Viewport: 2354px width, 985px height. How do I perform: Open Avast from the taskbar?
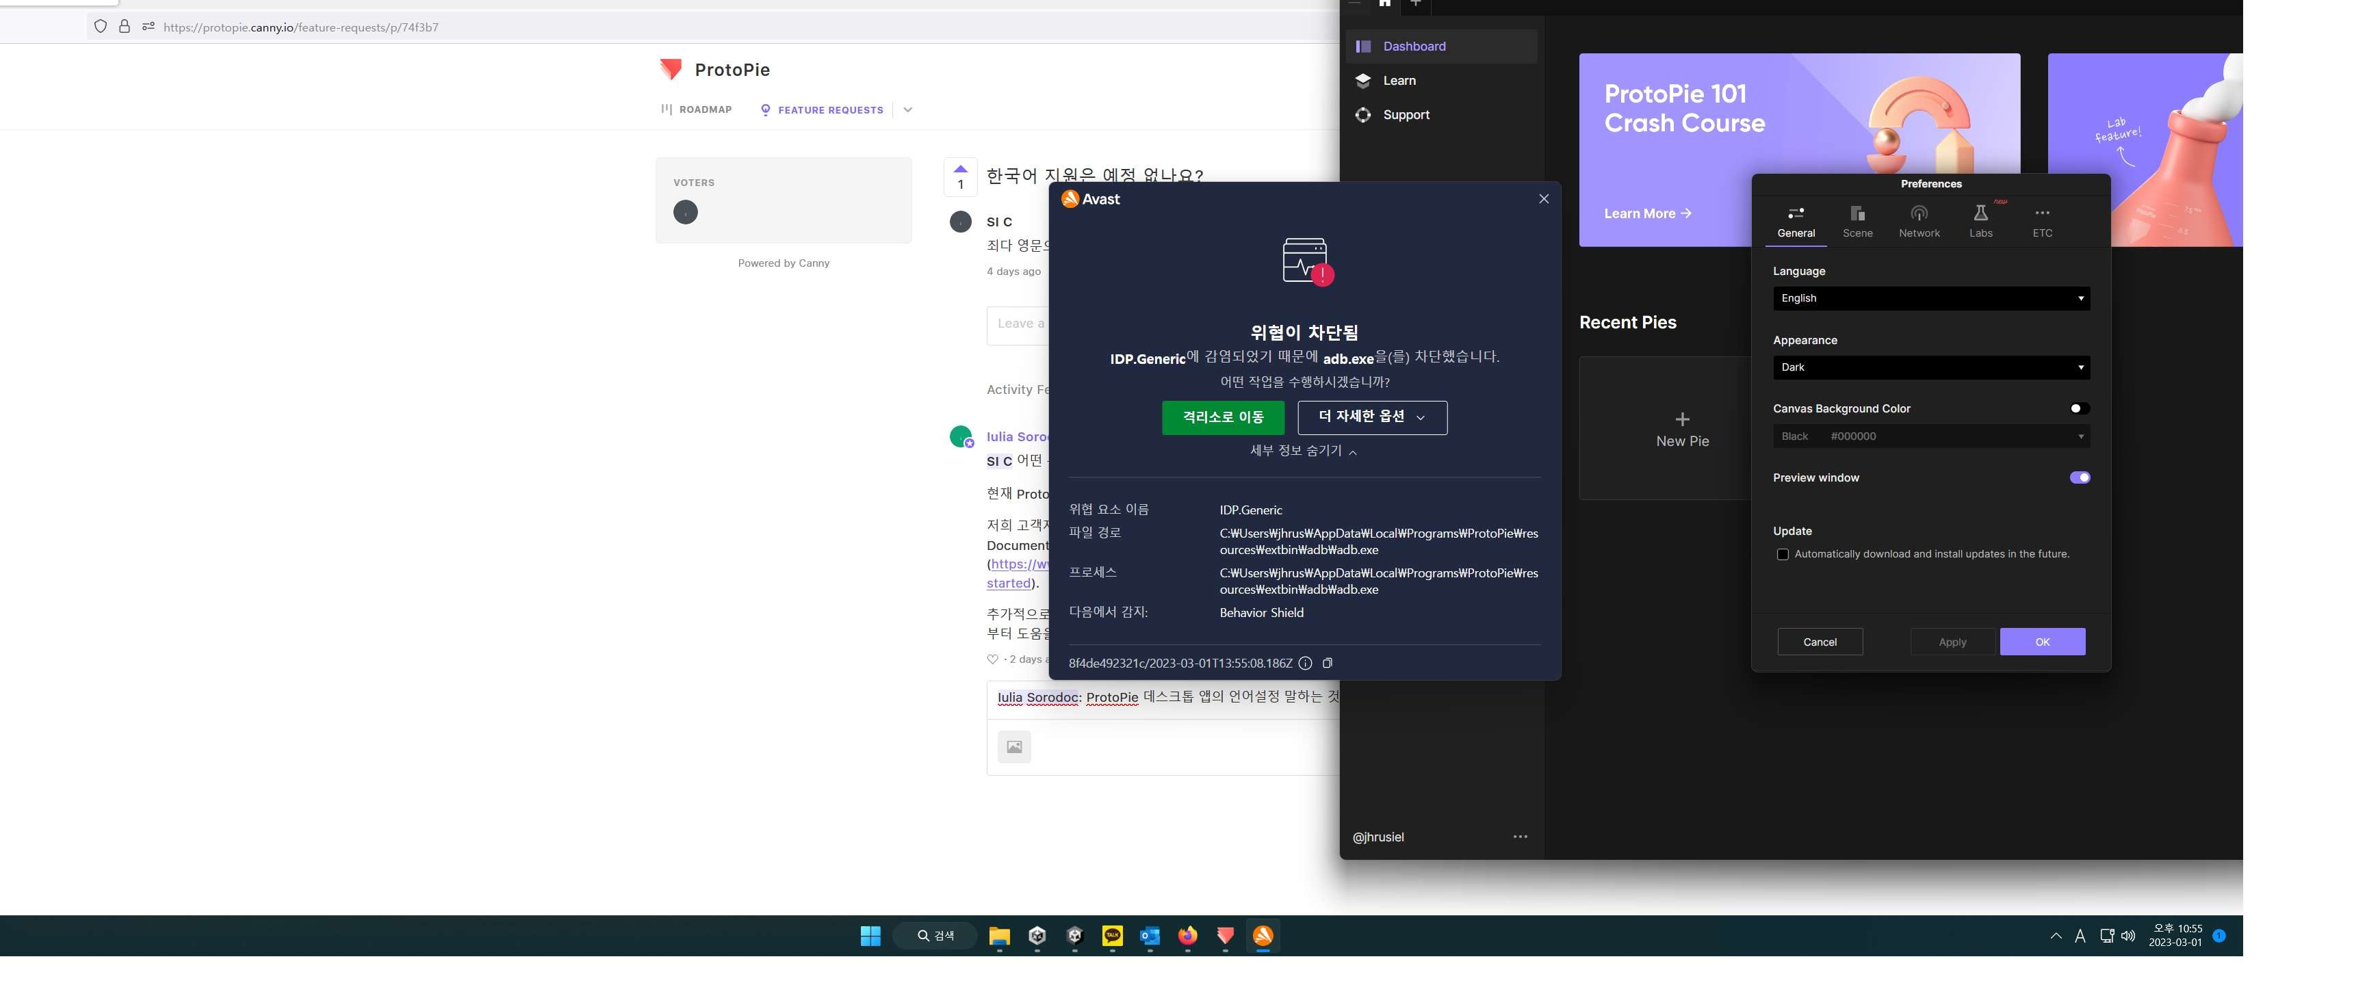(x=1262, y=936)
